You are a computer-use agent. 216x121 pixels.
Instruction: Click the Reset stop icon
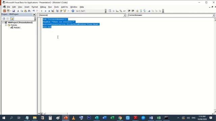click(x=49, y=11)
